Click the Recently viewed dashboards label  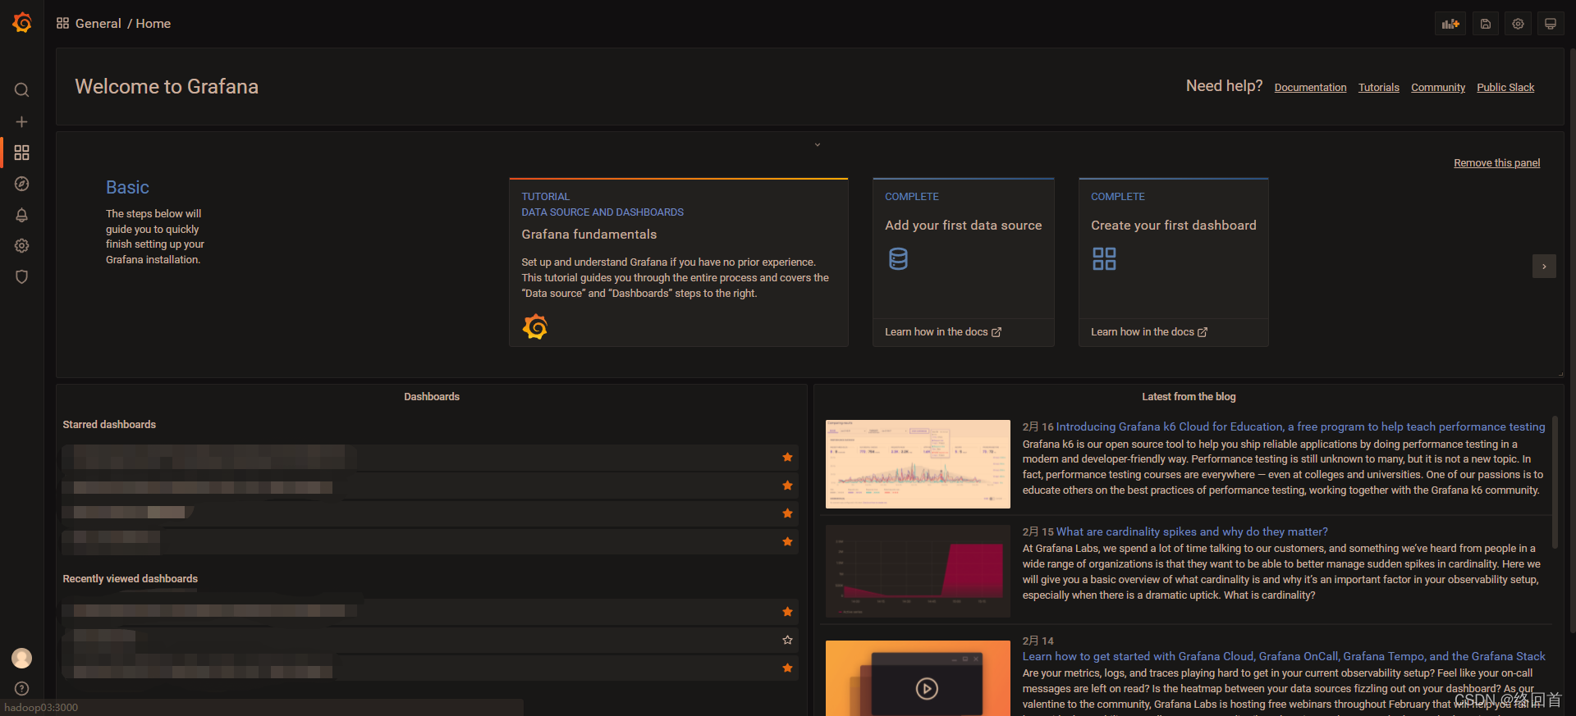pos(131,579)
